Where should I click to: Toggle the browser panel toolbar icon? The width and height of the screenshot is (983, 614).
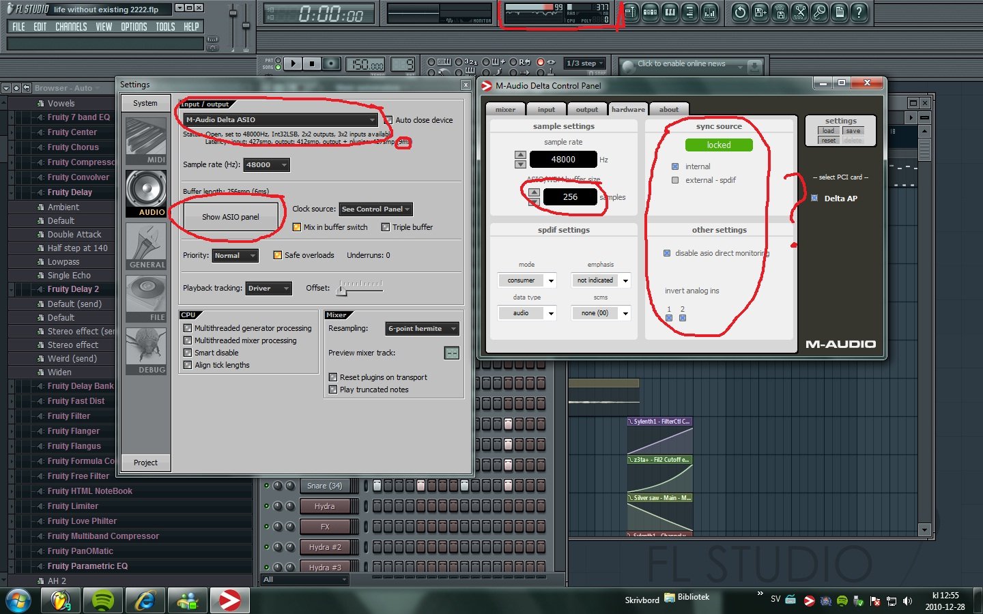pos(689,12)
